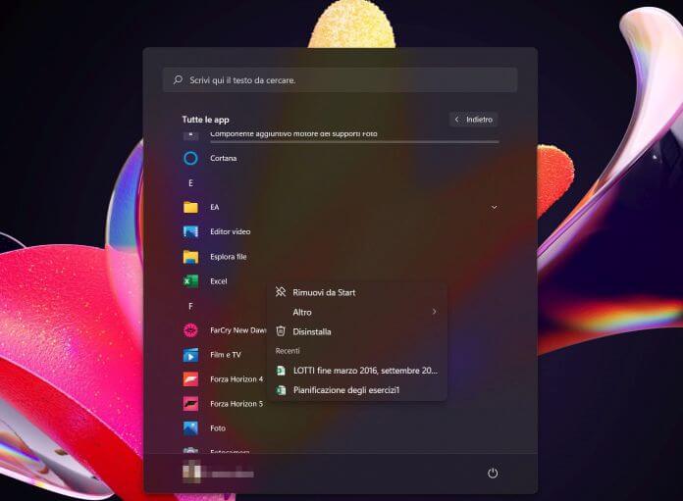The image size is (683, 501).
Task: Click the unpin icon beside Rimuovi da Start
Action: tap(281, 292)
